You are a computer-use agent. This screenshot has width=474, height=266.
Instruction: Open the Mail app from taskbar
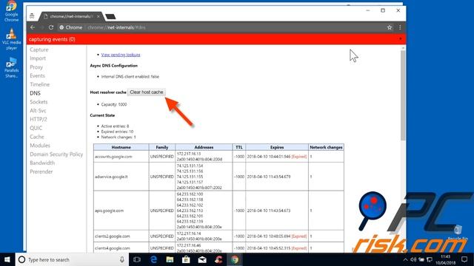click(202, 259)
